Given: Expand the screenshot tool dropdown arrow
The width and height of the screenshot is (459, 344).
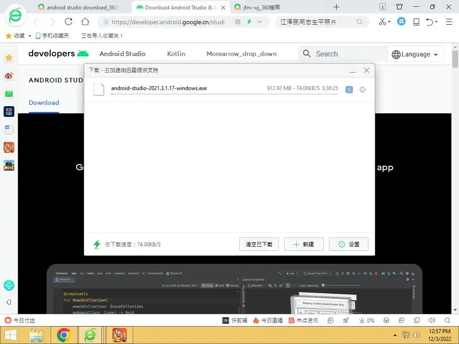Looking at the screenshot, I should pyautogui.click(x=390, y=21).
